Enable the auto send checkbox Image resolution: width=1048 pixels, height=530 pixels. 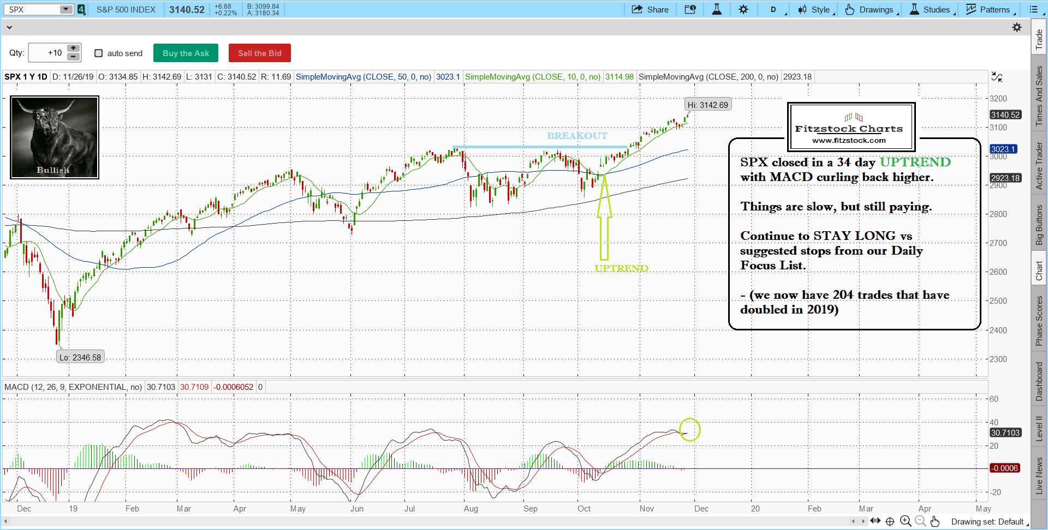pyautogui.click(x=99, y=53)
